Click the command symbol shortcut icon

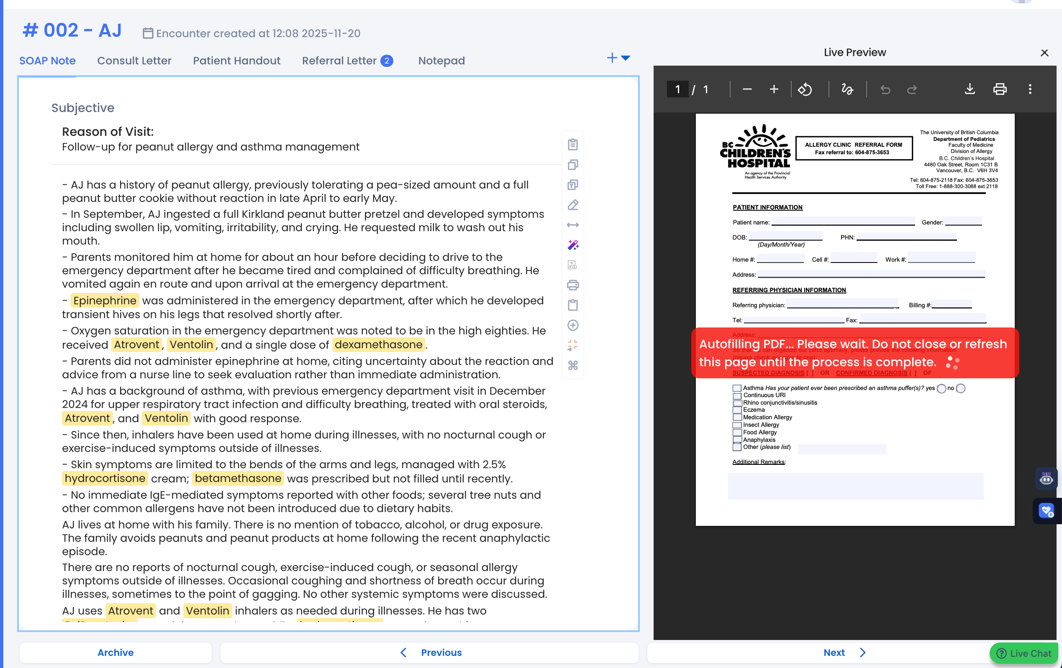point(572,365)
